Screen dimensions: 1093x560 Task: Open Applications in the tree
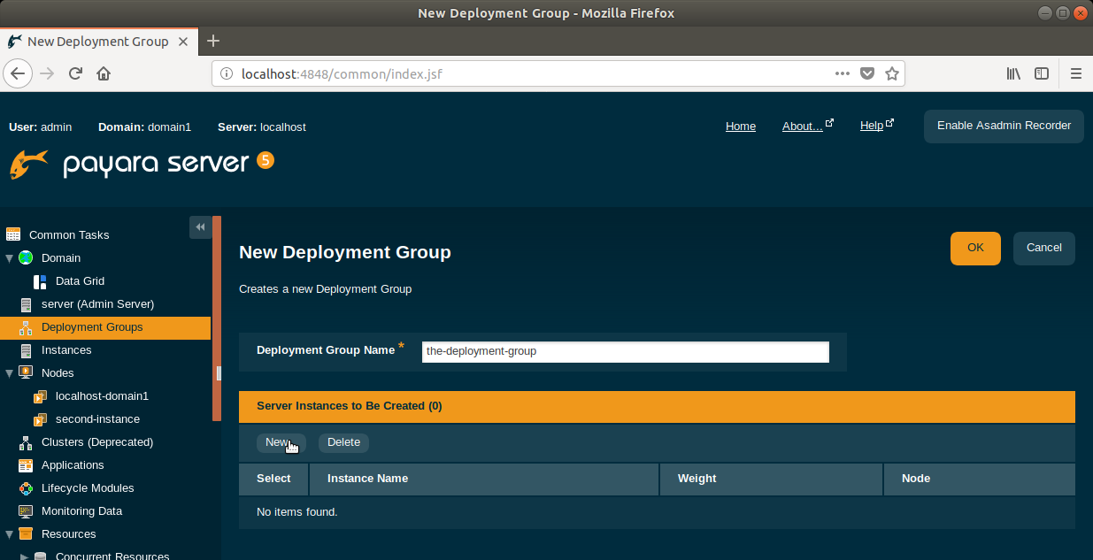[x=73, y=465]
